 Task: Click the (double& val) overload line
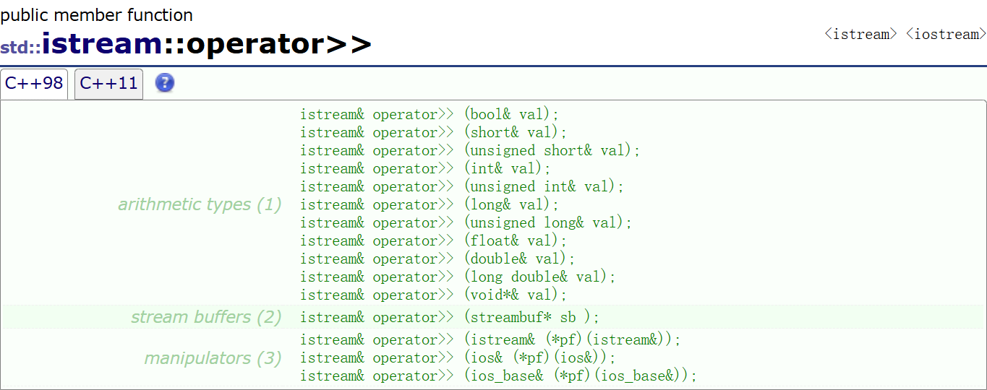point(438,259)
